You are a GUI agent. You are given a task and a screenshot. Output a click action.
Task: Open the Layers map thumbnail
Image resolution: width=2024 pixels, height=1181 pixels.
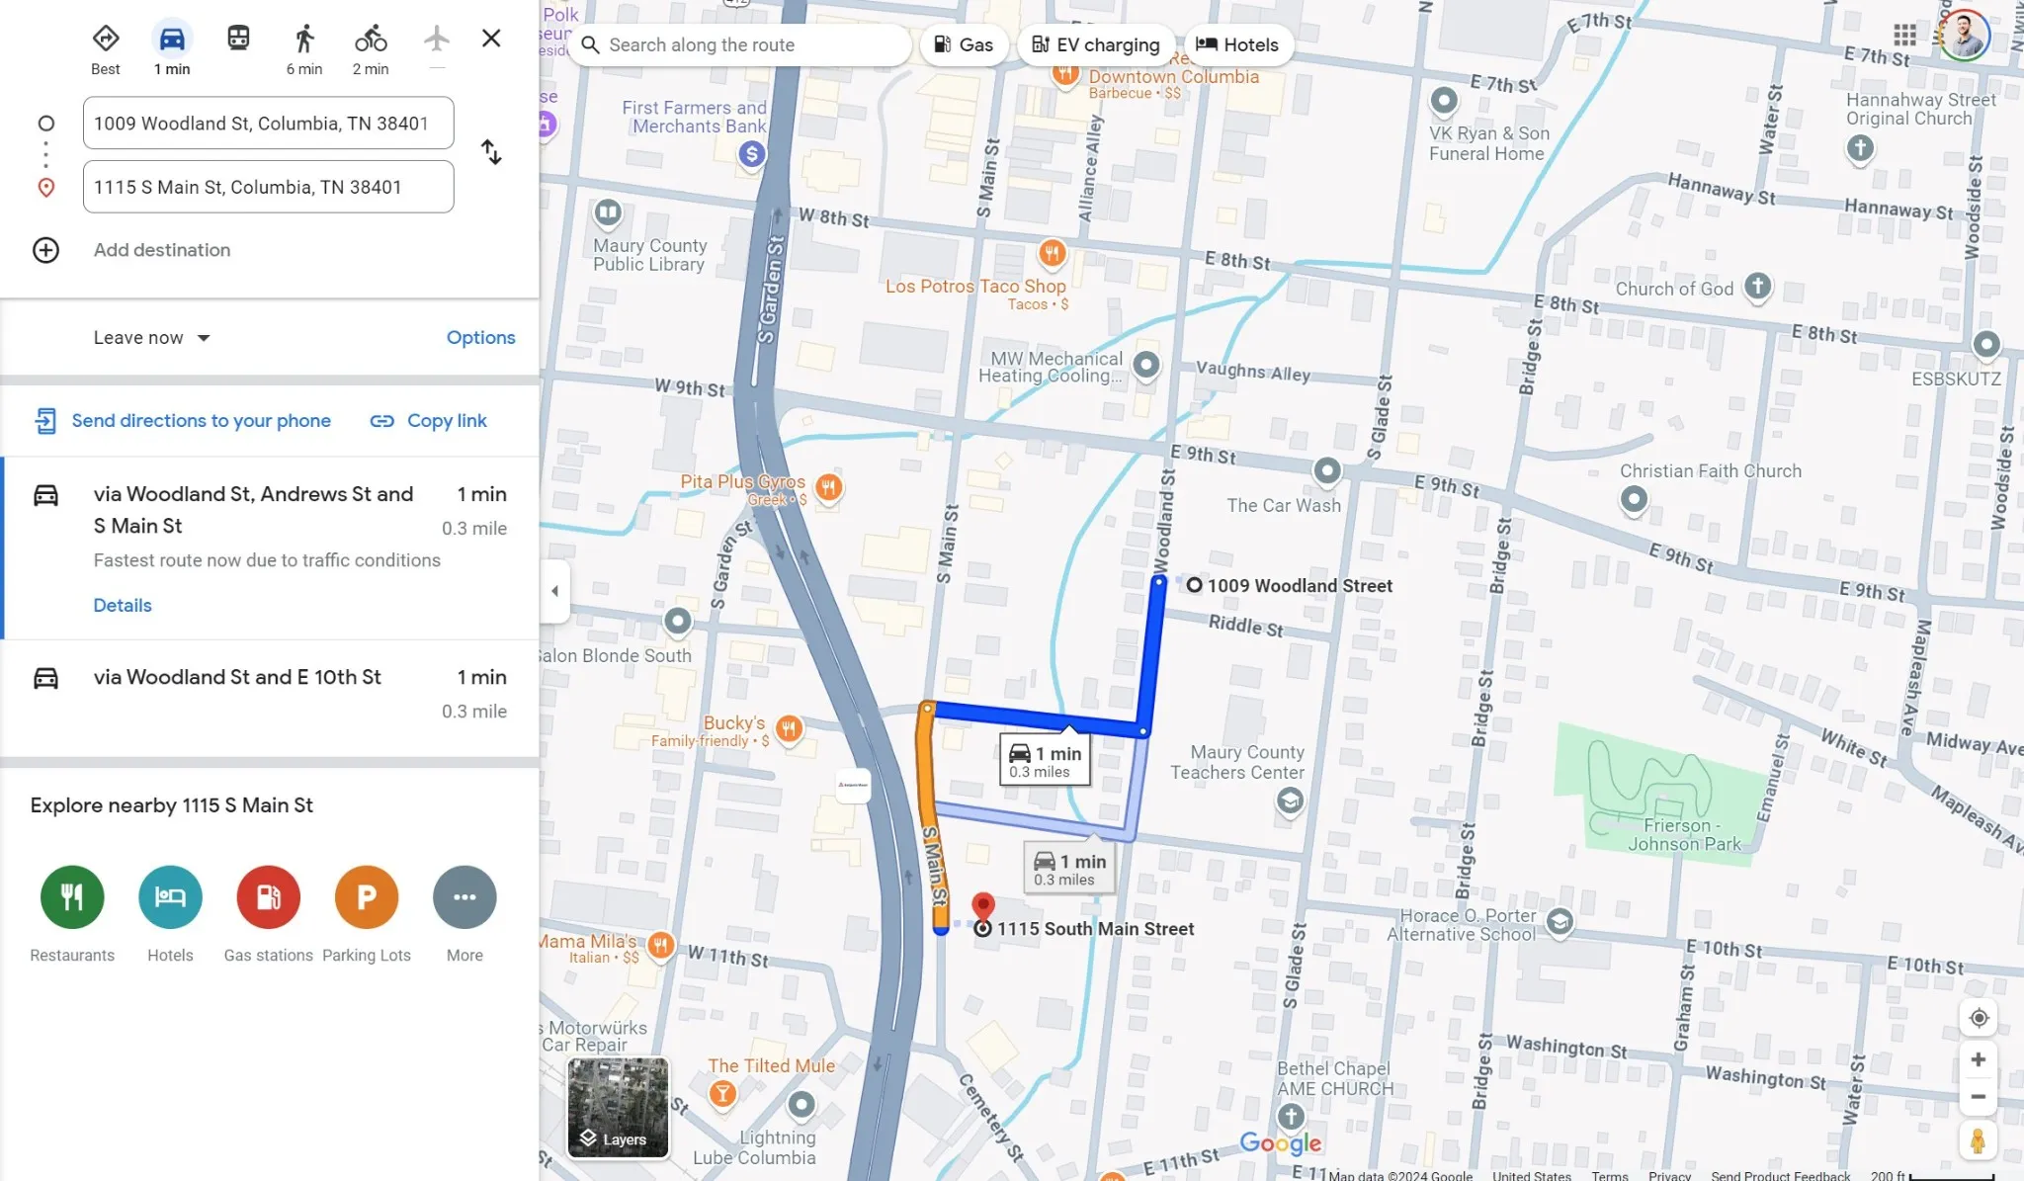tap(618, 1107)
